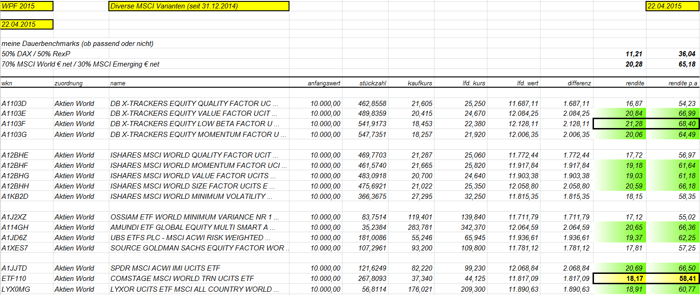Click benchmark value 65,18

point(687,64)
